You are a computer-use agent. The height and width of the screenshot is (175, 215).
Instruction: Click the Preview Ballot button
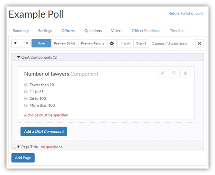point(64,43)
